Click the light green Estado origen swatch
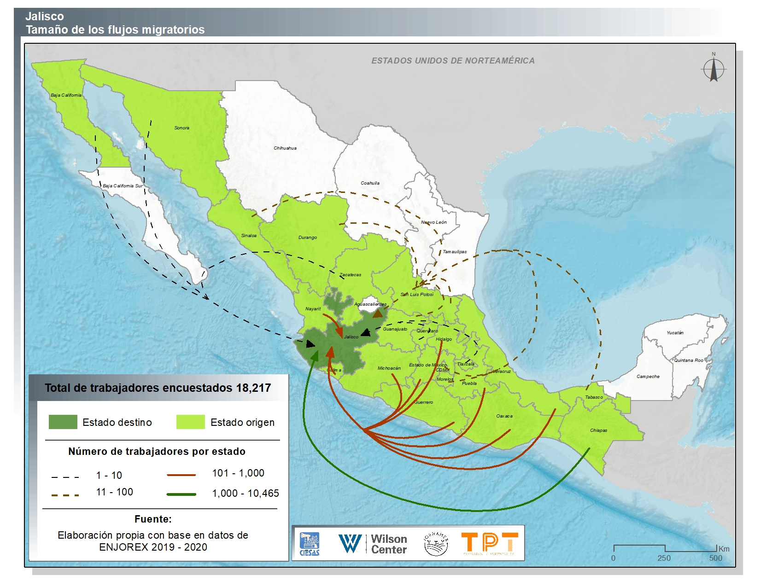The image size is (760, 587). pos(190,422)
